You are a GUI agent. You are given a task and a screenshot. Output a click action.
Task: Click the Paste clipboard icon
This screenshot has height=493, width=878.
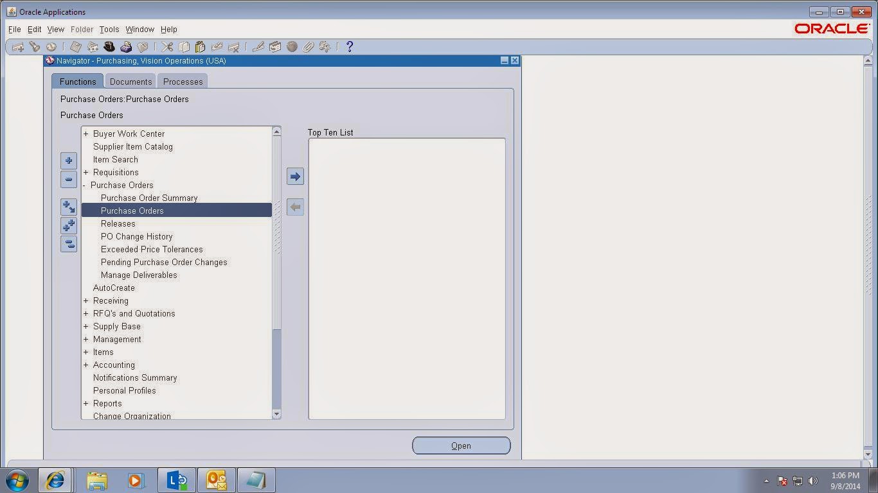200,46
